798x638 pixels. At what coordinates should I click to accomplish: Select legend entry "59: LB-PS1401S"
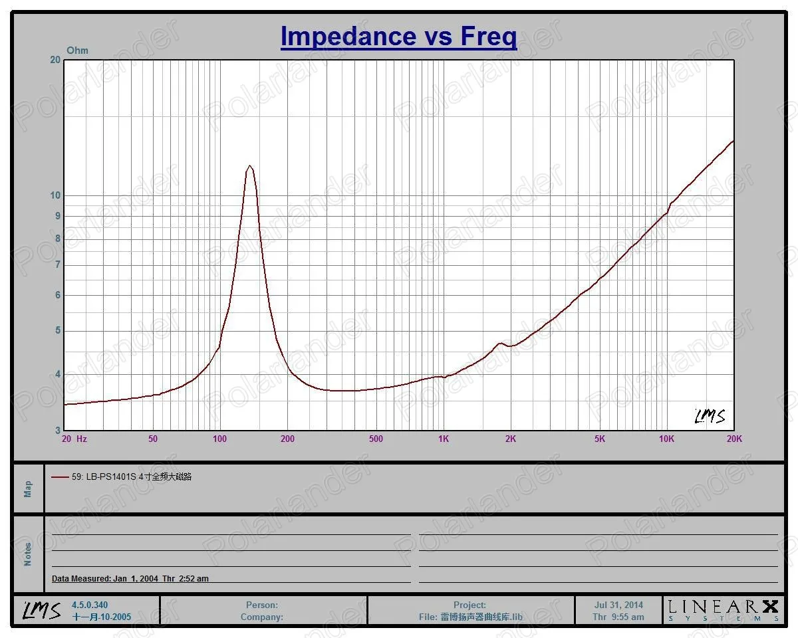(132, 477)
